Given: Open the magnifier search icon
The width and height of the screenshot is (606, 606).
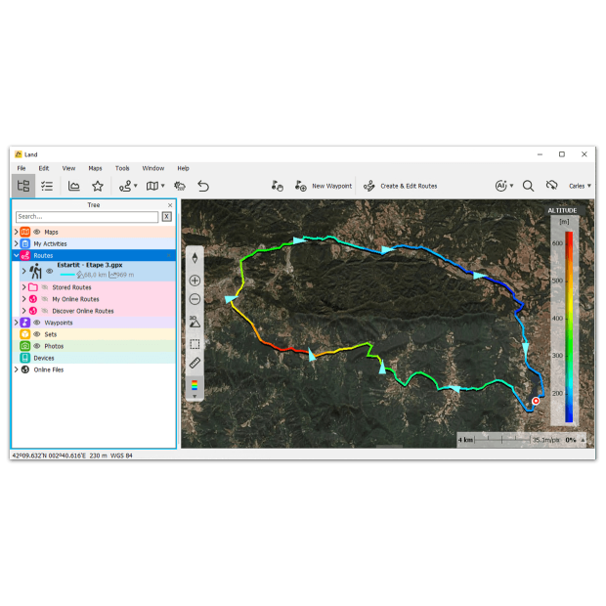Looking at the screenshot, I should coord(528,186).
